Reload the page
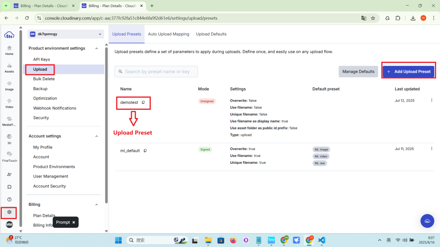This screenshot has height=247, width=440. 27,18
